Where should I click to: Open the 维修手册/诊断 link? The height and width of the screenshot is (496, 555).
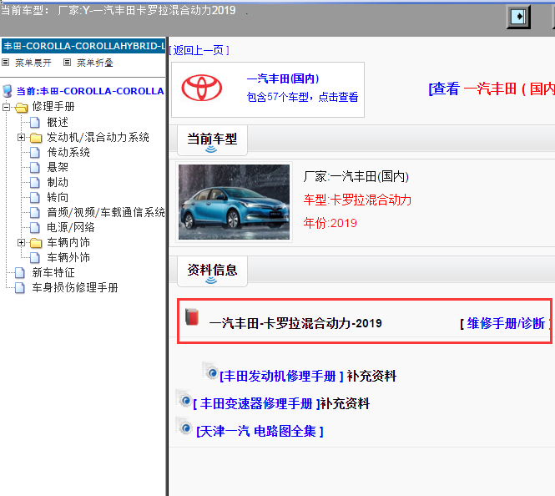(506, 324)
